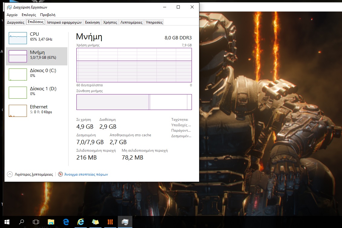This screenshot has width=342, height=228.
Task: Click the Ταχύτητα: label
Action: pyautogui.click(x=180, y=120)
